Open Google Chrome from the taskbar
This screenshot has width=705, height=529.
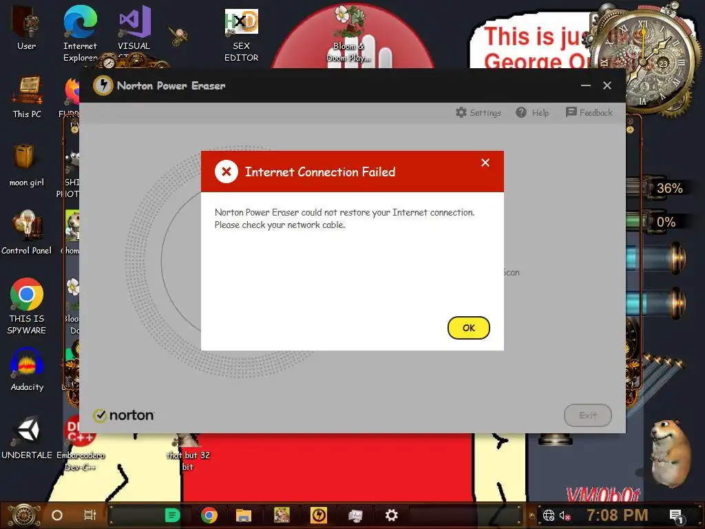(x=209, y=515)
